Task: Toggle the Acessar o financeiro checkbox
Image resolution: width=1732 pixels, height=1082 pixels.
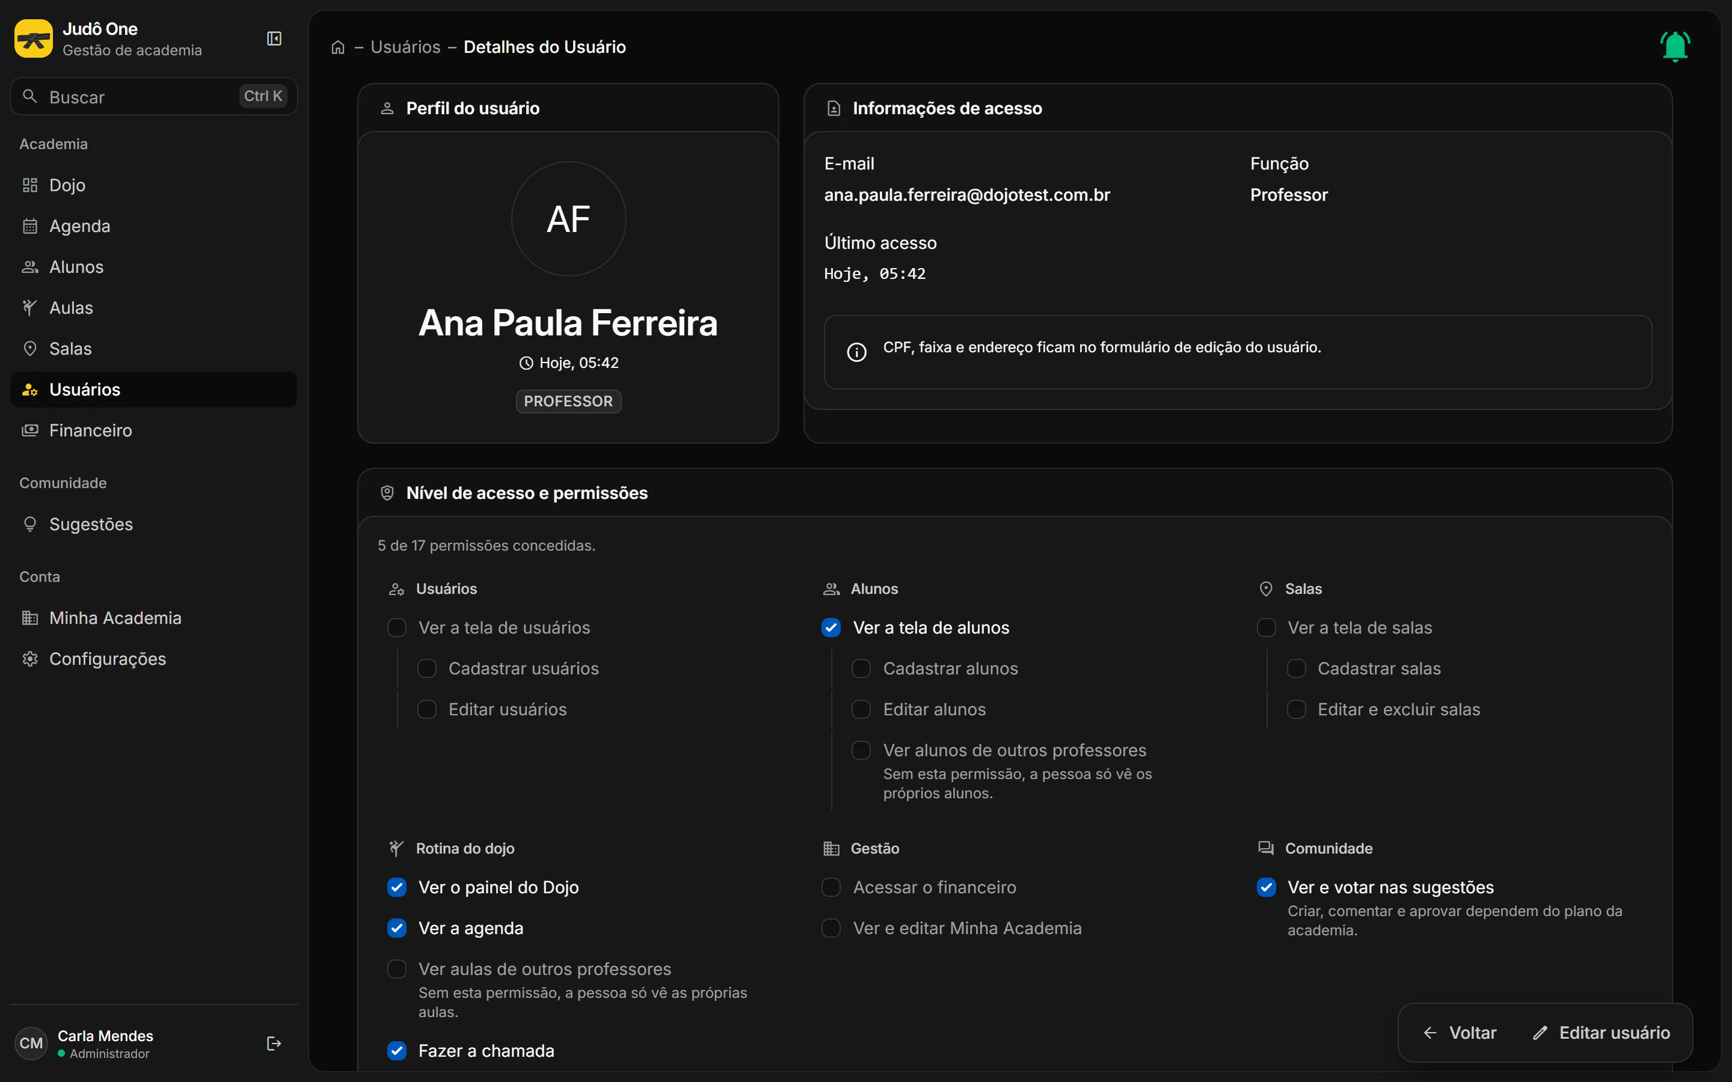Action: (831, 887)
